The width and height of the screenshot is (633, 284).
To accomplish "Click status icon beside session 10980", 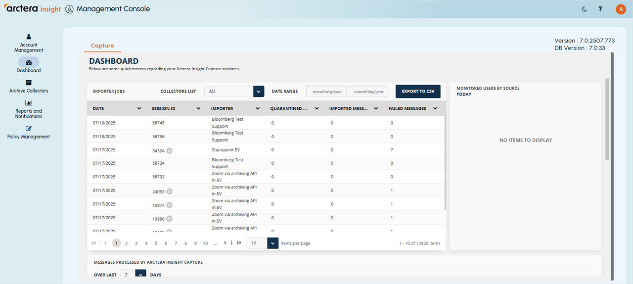I will coord(169,219).
